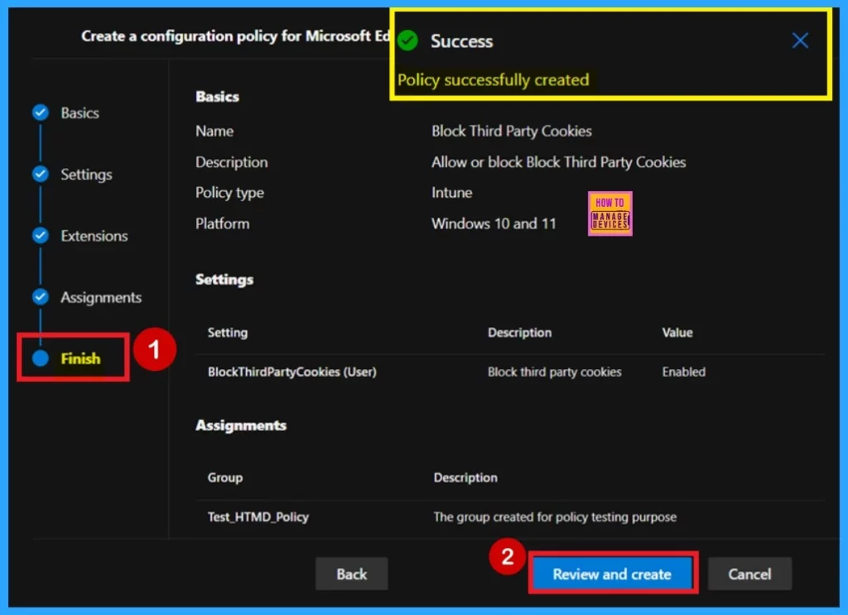Select the BlockThirdPartyCookies (User) setting row
848x615 pixels.
pyautogui.click(x=510, y=372)
